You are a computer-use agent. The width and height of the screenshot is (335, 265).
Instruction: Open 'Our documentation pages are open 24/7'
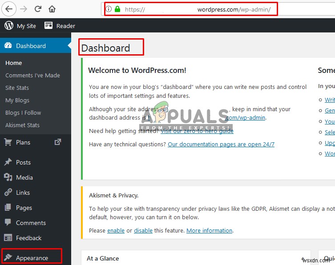tap(221, 145)
